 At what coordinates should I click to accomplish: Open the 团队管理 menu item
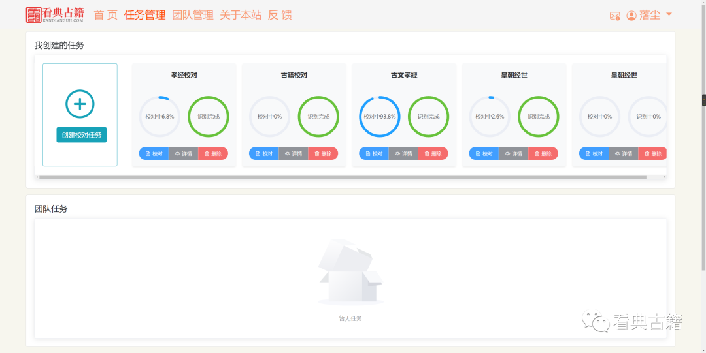(193, 15)
